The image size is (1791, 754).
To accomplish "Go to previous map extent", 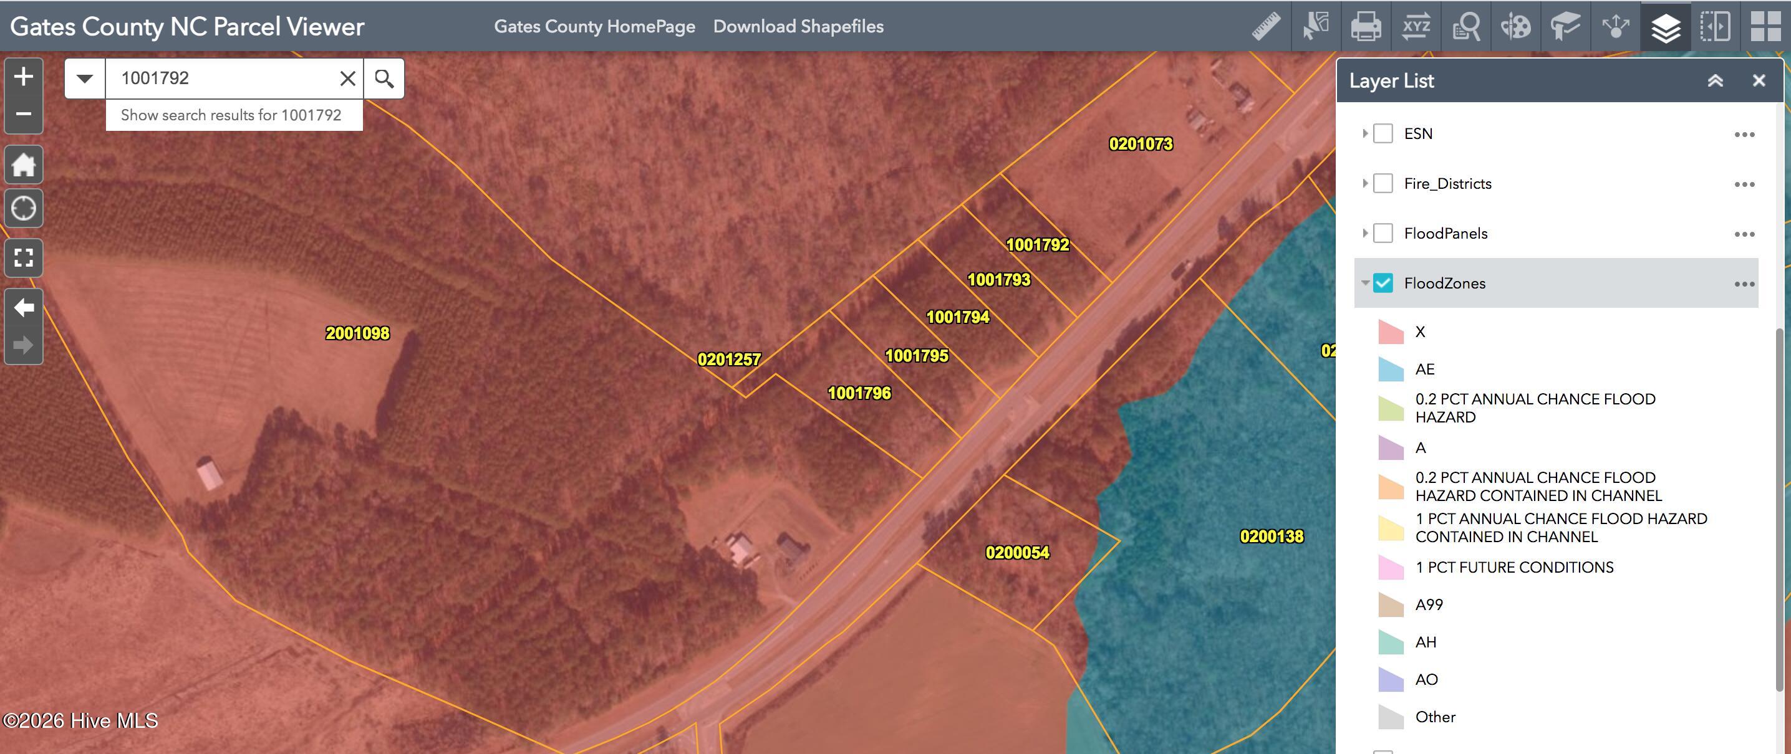I will pos(24,308).
